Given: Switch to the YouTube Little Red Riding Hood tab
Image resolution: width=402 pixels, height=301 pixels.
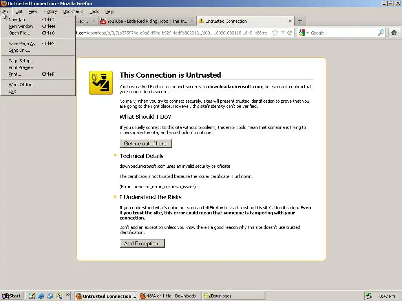Looking at the screenshot, I should pyautogui.click(x=148, y=21).
